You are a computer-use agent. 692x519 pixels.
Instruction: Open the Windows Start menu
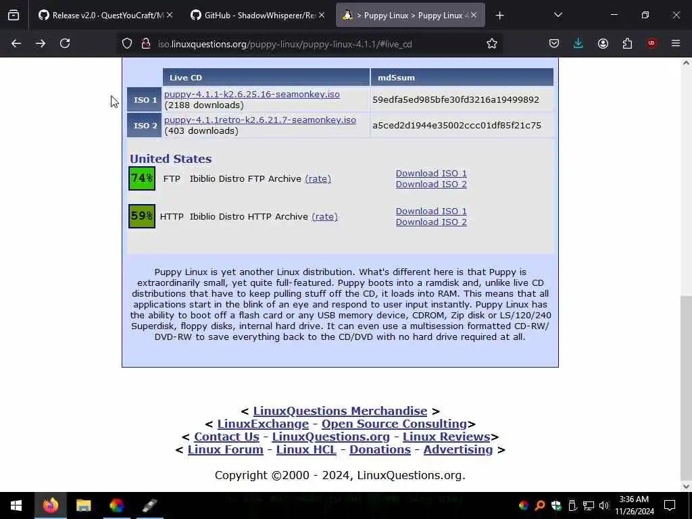point(16,505)
